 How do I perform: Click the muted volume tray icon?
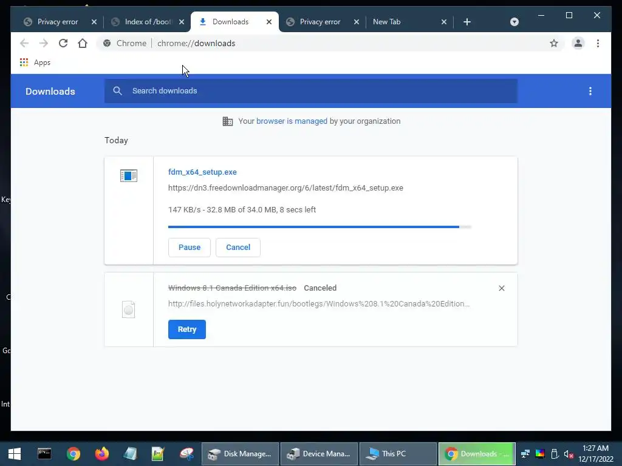pos(569,454)
